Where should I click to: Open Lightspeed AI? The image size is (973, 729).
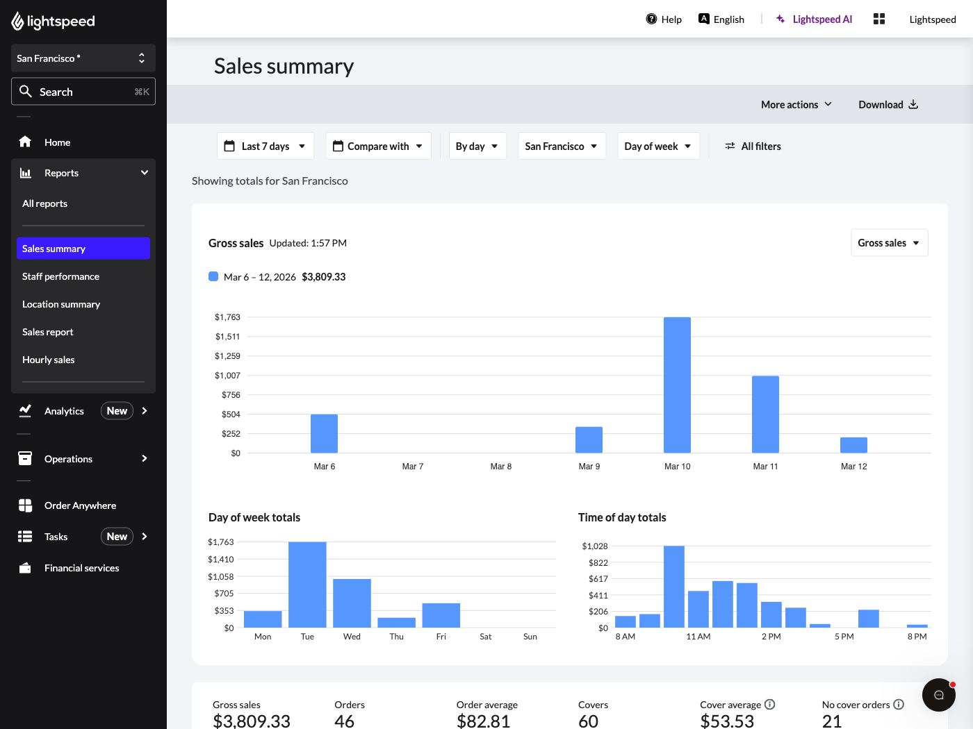click(814, 19)
